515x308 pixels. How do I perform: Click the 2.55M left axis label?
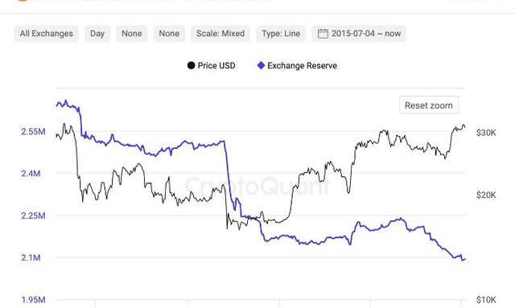34,132
